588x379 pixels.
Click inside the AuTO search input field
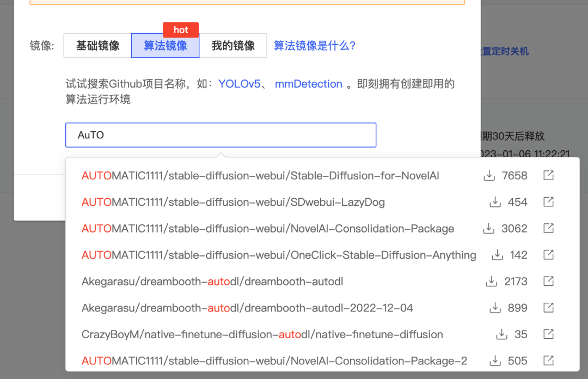pyautogui.click(x=220, y=135)
